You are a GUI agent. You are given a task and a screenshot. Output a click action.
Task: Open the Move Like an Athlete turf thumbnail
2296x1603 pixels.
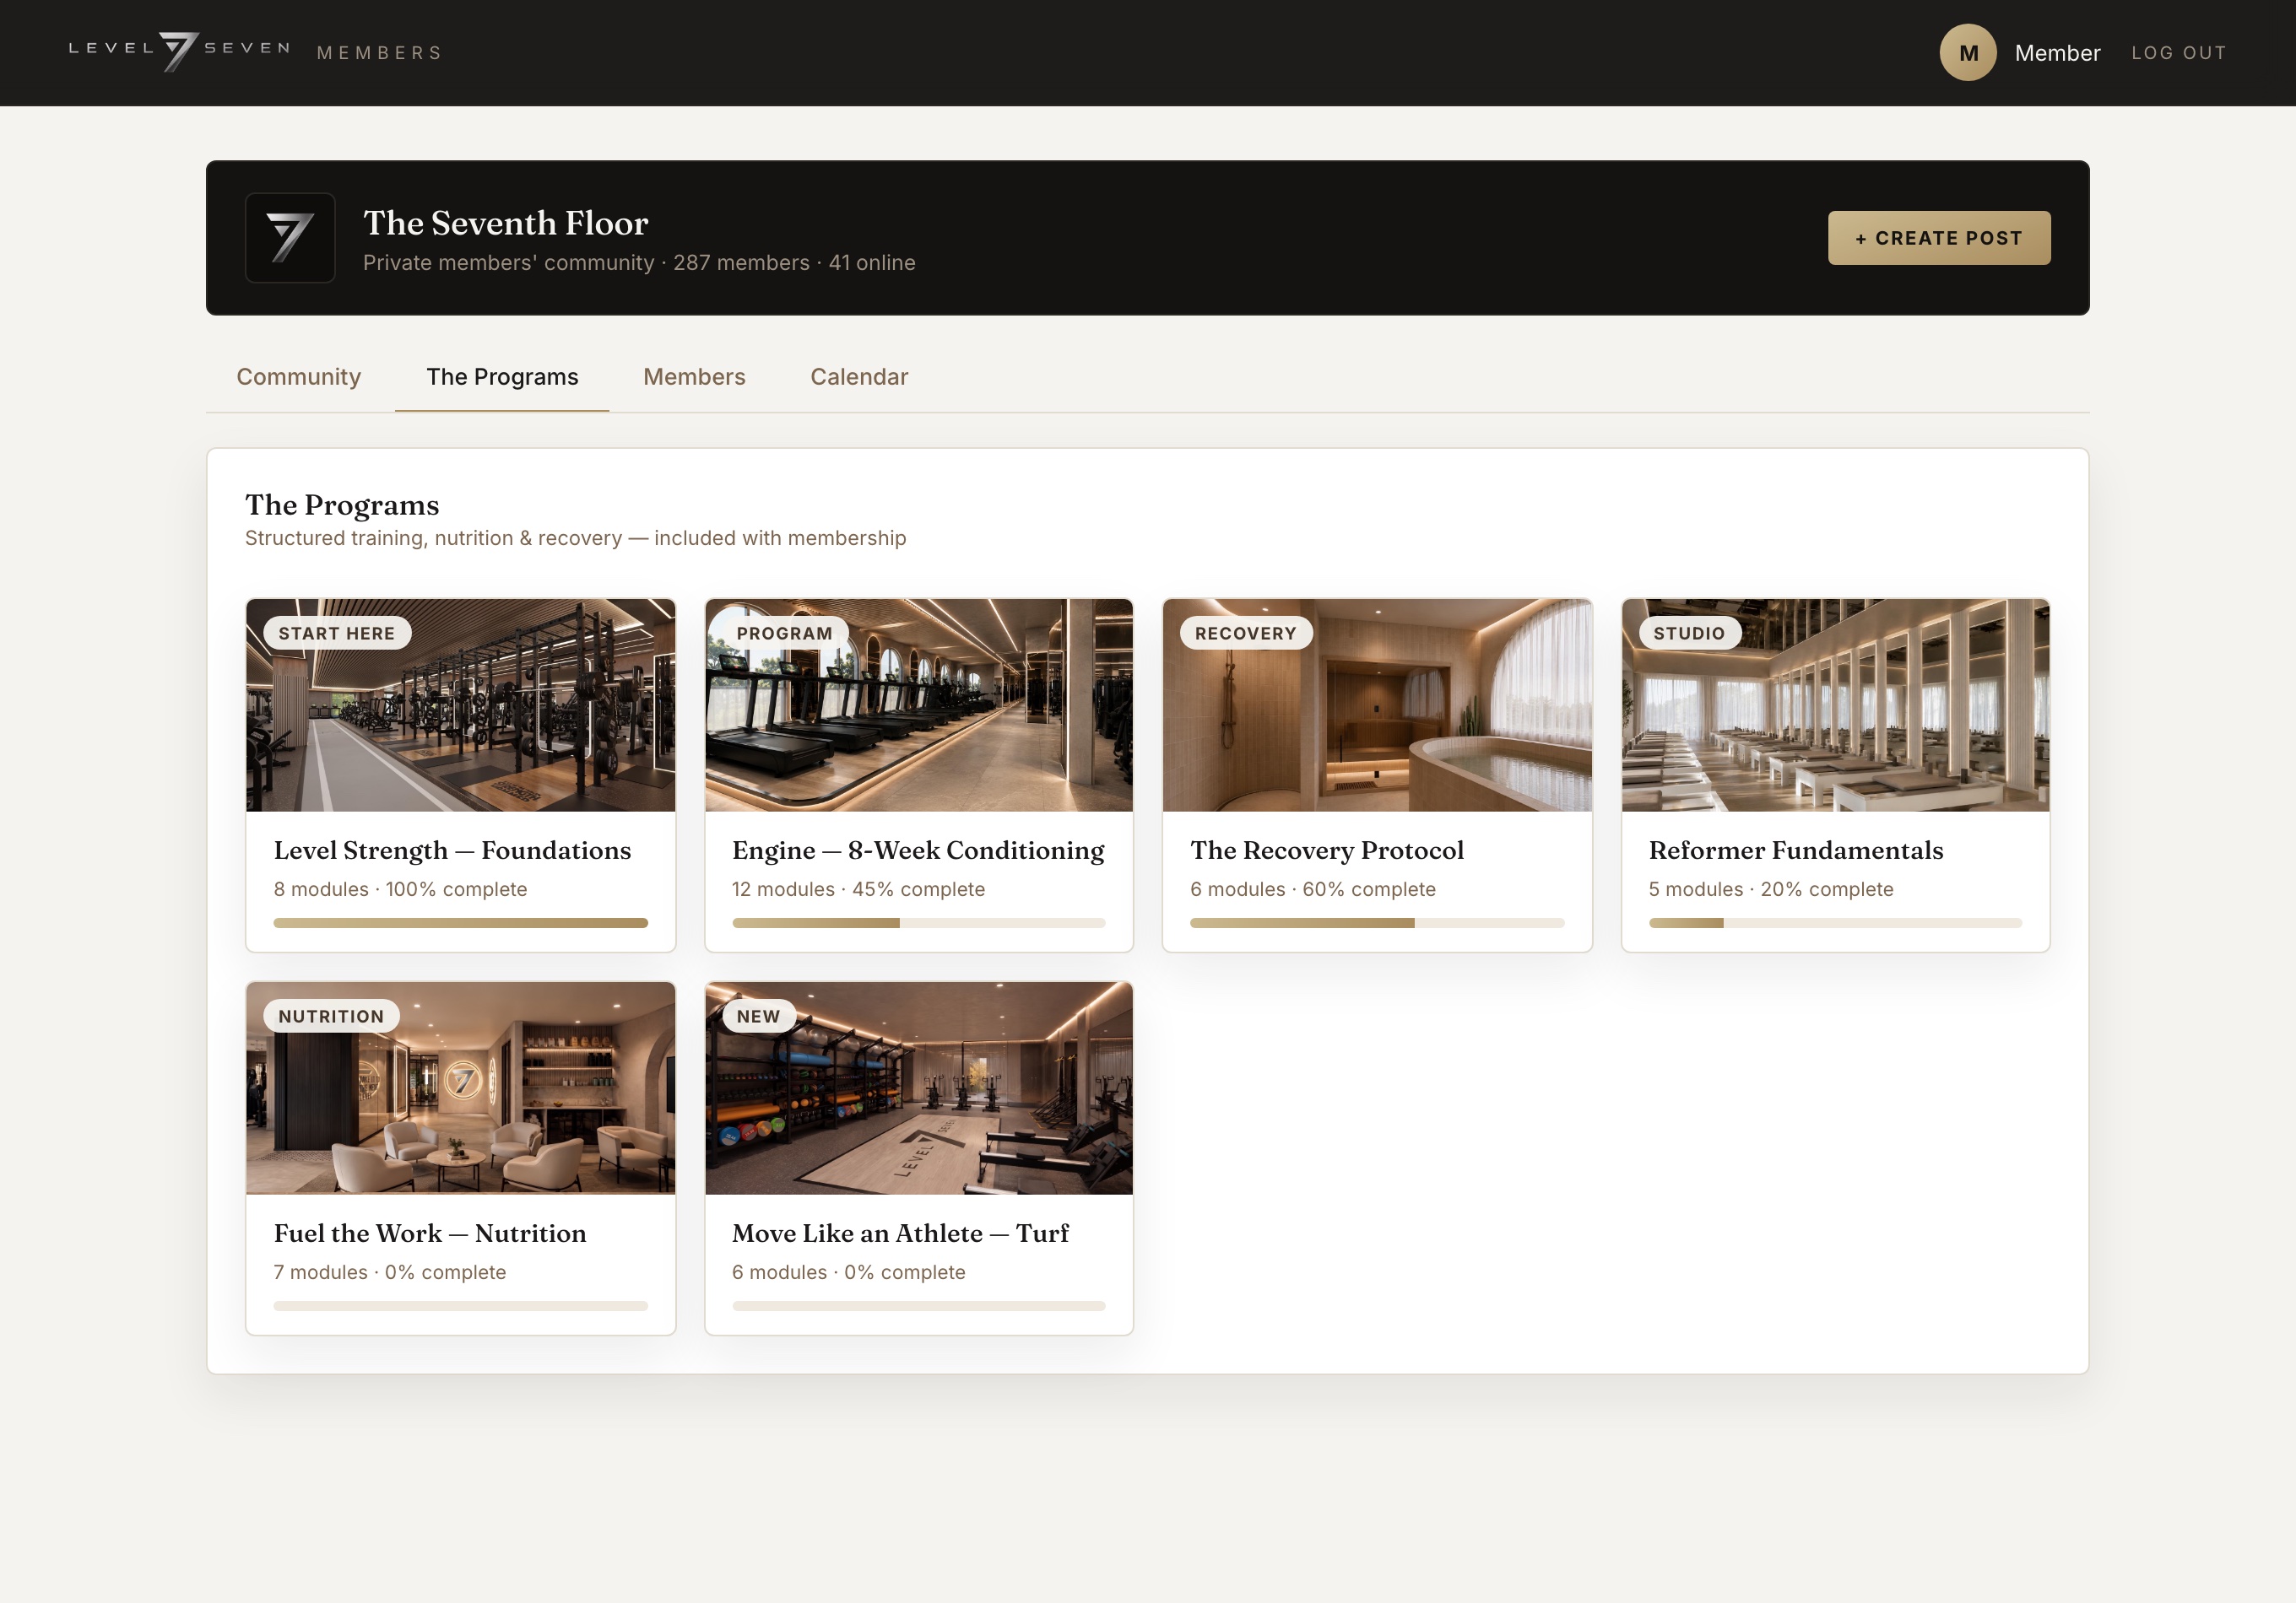tap(919, 1088)
